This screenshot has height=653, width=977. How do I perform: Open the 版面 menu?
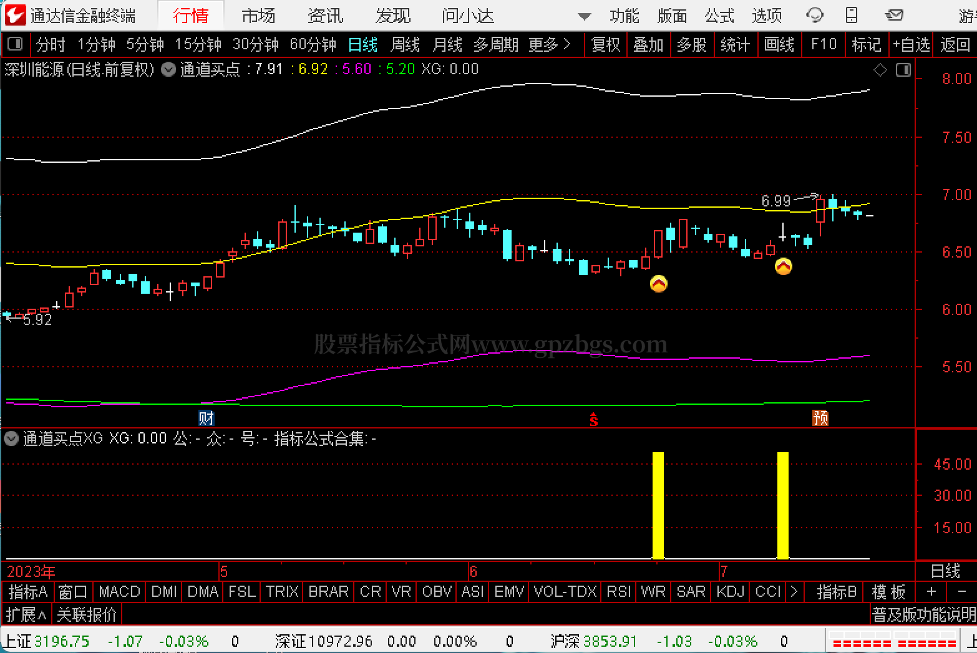coord(672,16)
